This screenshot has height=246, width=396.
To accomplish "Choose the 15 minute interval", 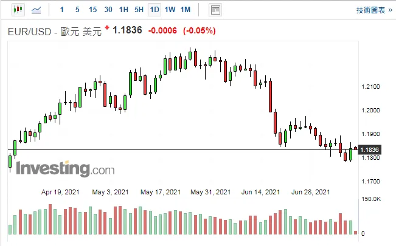I will 92,10.
